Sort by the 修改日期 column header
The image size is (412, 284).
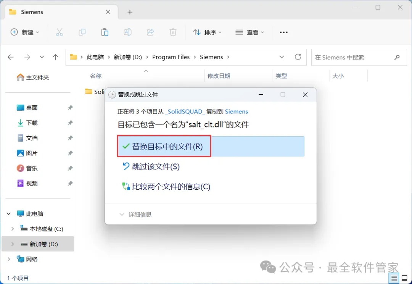pos(219,76)
